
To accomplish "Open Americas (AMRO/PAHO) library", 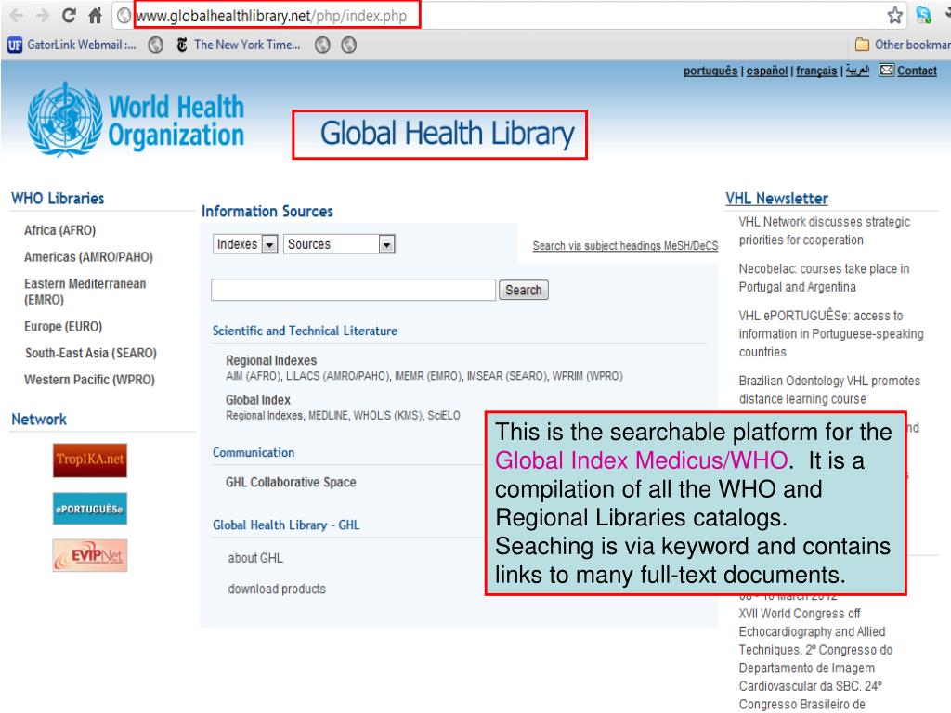I will 88,257.
